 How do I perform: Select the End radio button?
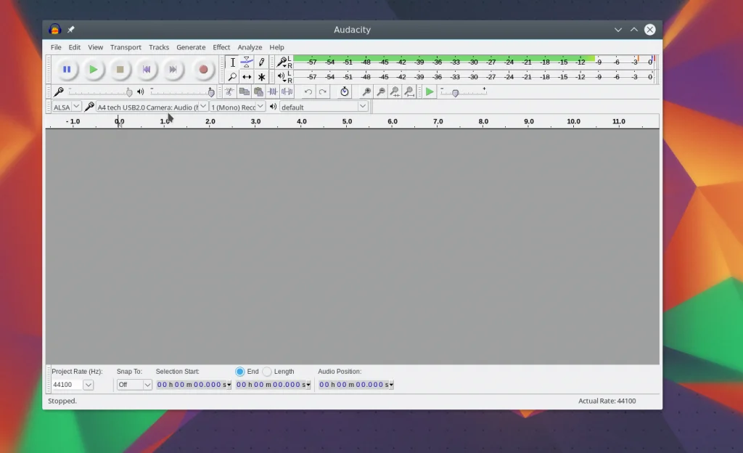(x=240, y=372)
